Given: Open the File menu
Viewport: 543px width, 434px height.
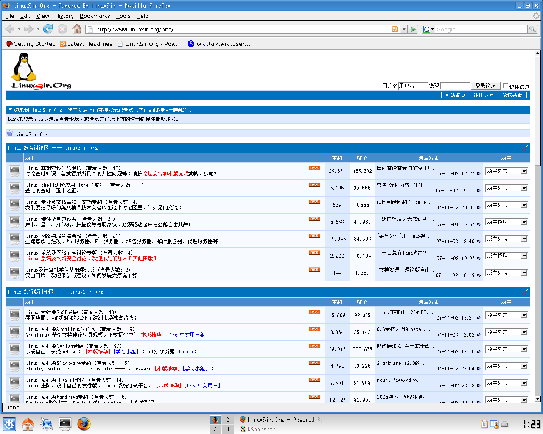Looking at the screenshot, I should click(10, 16).
